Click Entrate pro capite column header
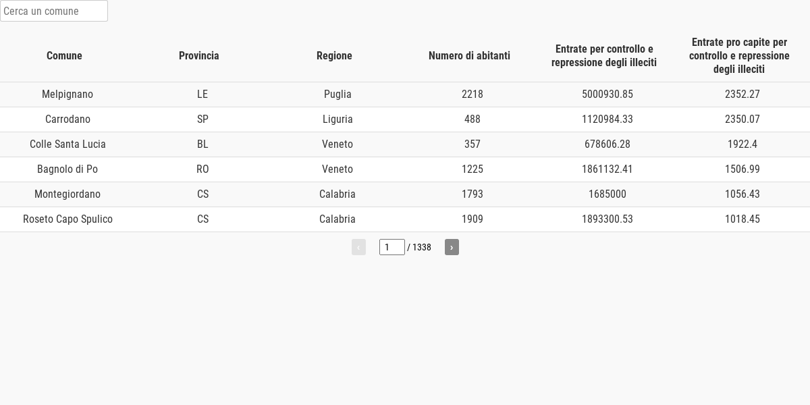Screen dimensions: 810x405 coord(739,55)
